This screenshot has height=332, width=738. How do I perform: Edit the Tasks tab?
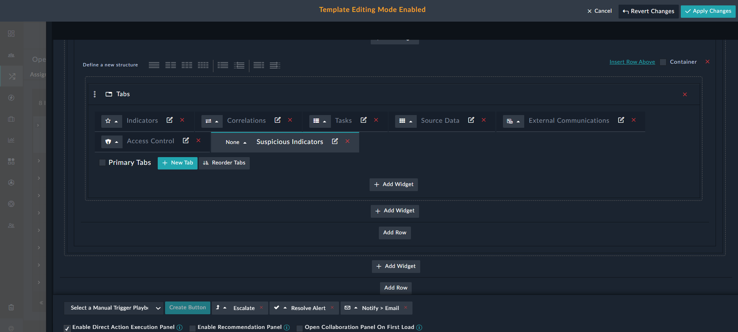[x=363, y=120]
